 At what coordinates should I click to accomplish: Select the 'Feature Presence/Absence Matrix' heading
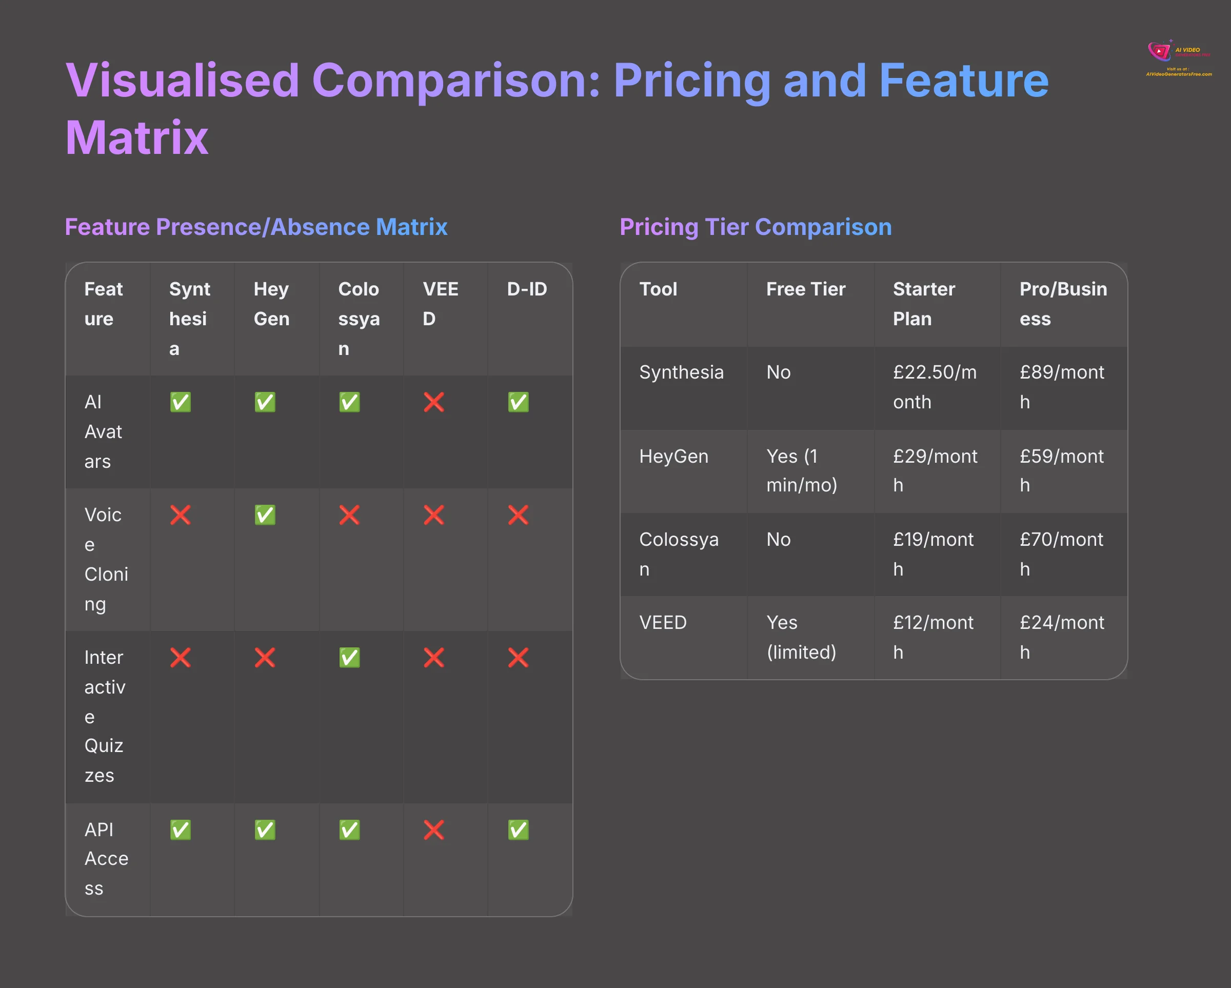[256, 227]
